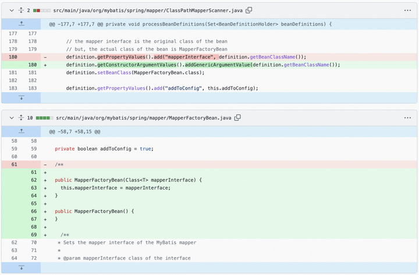Viewport: 419px width, 275px height.
Task: Click the MapperFactoryBean.java file path link
Action: pyautogui.click(x=143, y=117)
